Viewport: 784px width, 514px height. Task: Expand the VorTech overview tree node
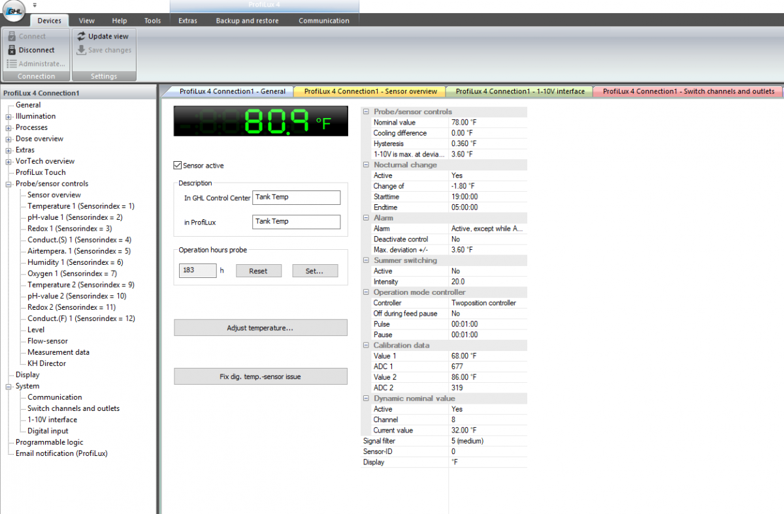click(9, 161)
